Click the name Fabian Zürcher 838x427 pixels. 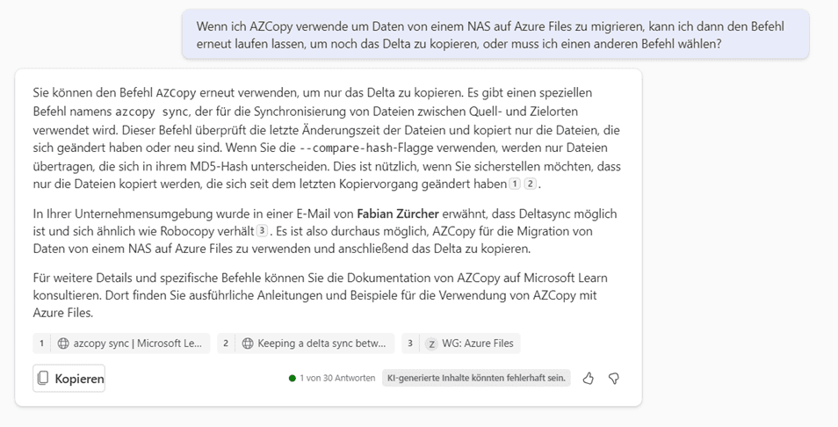pos(398,213)
